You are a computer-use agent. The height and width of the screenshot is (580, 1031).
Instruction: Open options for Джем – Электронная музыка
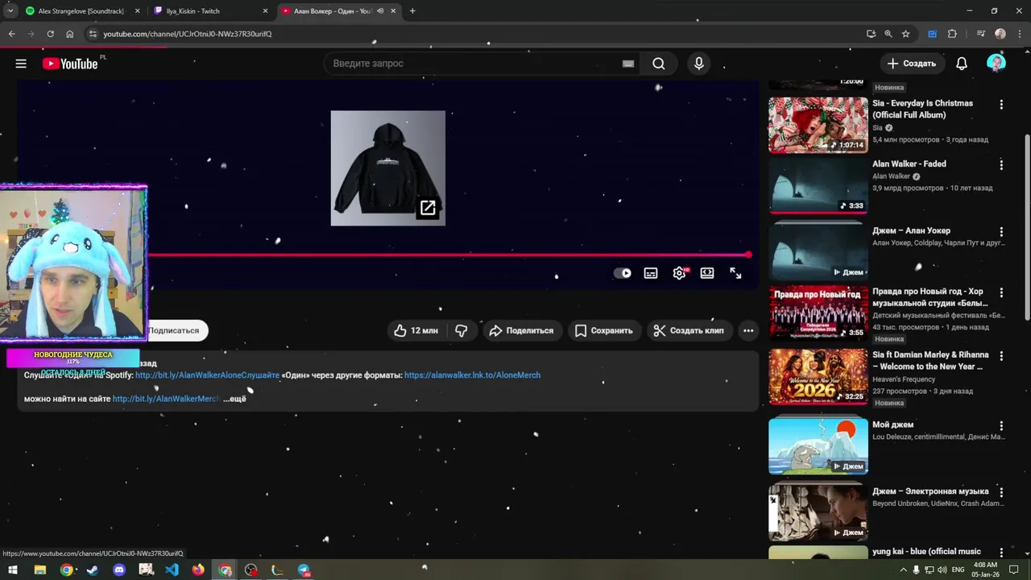click(1001, 492)
